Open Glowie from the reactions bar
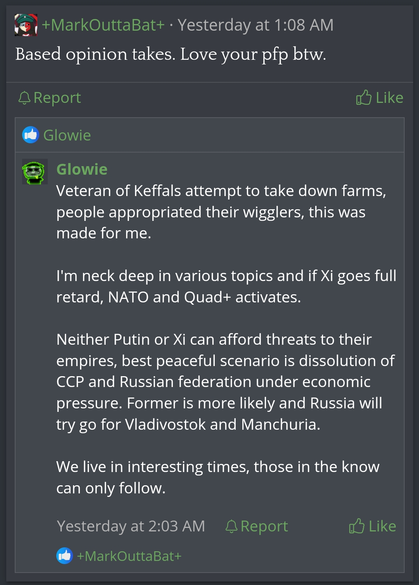The height and width of the screenshot is (585, 419). click(67, 135)
